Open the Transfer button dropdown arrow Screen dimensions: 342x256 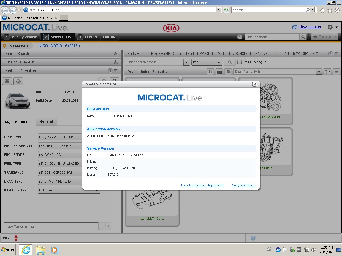pyautogui.click(x=336, y=37)
